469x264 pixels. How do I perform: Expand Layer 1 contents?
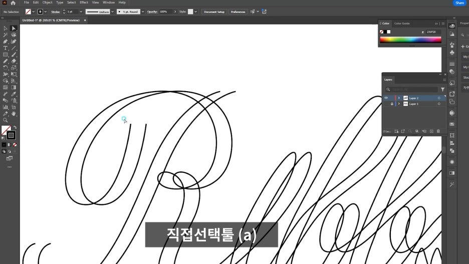coord(399,104)
